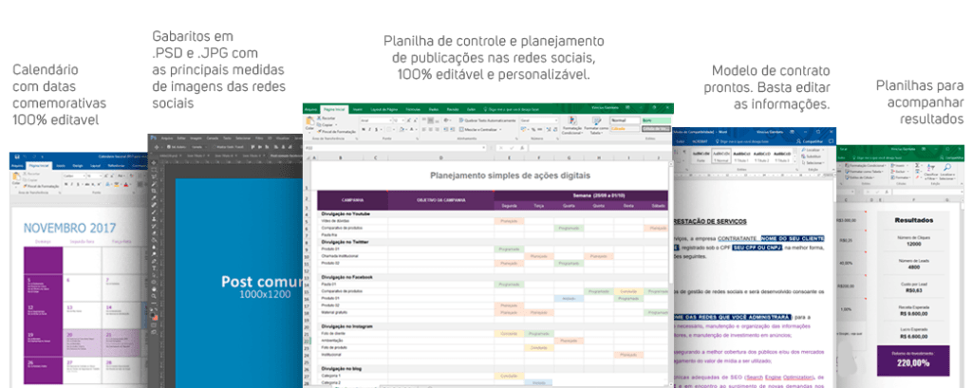The width and height of the screenshot is (972, 388).
Task: Toggle bold in calendar Word ribbon
Action: point(66,184)
